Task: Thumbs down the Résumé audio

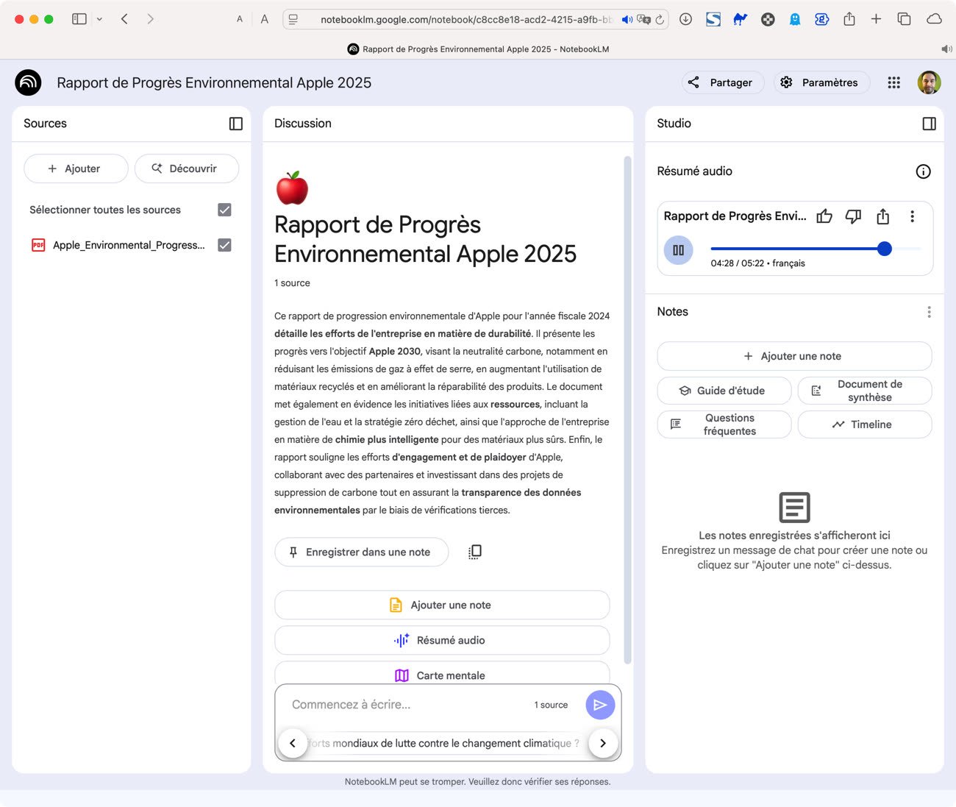Action: click(853, 216)
